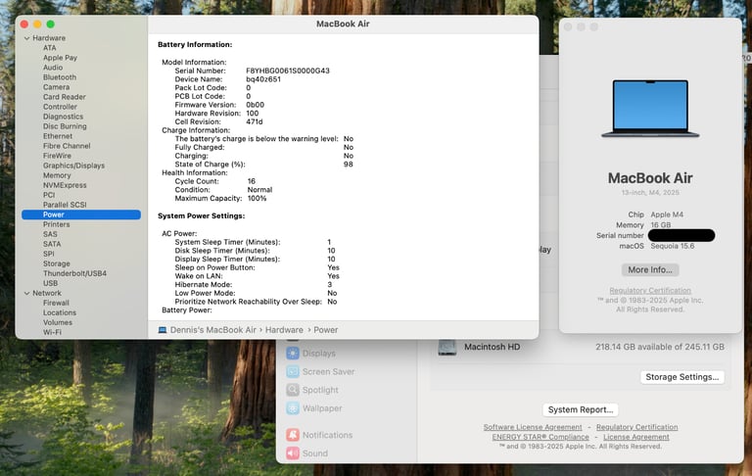Select Disc Burning in the sidebar
Screen dimensions: 752x476
pyautogui.click(x=65, y=126)
